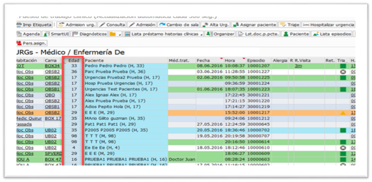The height and width of the screenshot is (182, 372).
Task: Select patient Hosp Prueba Urgencias (H, 17)
Action: pos(119,83)
